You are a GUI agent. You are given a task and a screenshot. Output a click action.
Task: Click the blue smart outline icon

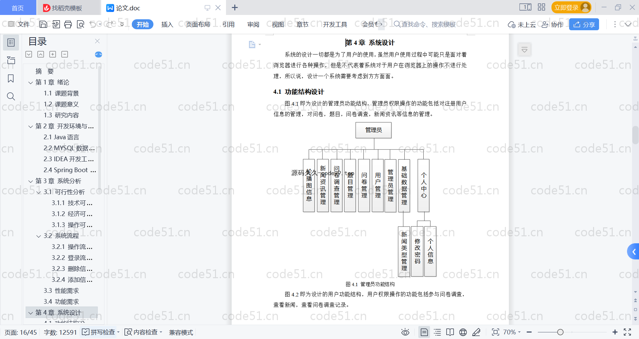coord(99,55)
